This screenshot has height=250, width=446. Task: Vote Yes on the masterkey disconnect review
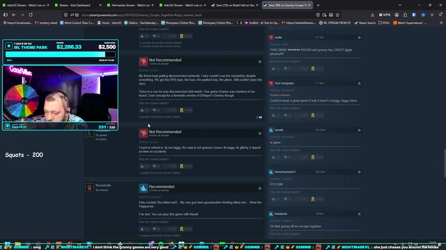click(145, 110)
